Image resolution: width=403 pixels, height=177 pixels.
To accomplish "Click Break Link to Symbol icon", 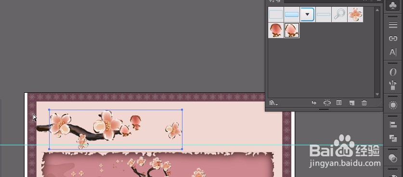I will coord(327,103).
